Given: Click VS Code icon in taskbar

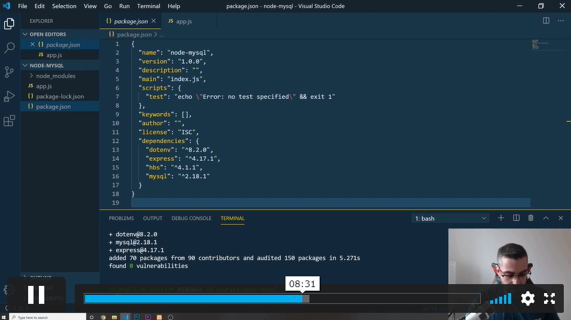Looking at the screenshot, I should [x=126, y=317].
